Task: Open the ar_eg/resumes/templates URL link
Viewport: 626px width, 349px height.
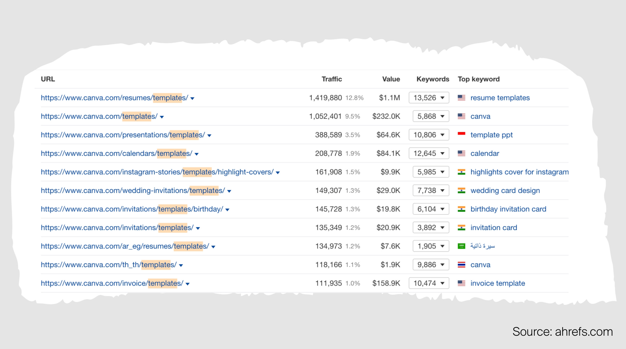Action: pos(125,246)
